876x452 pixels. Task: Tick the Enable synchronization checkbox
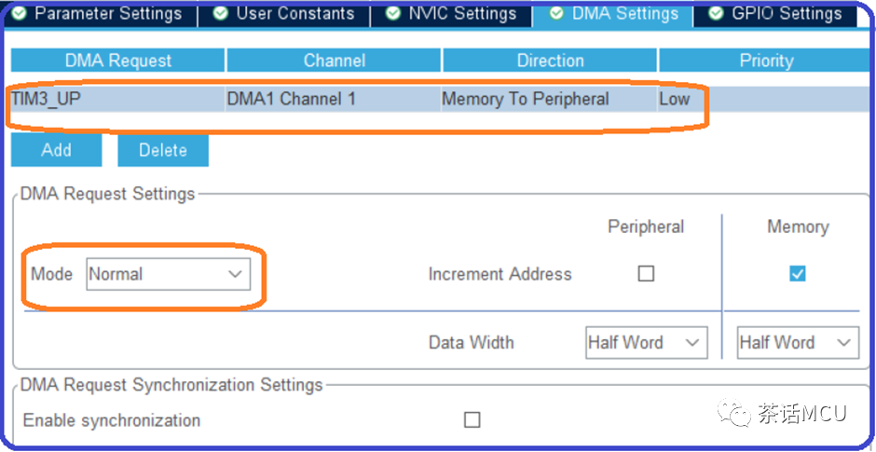pyautogui.click(x=472, y=419)
